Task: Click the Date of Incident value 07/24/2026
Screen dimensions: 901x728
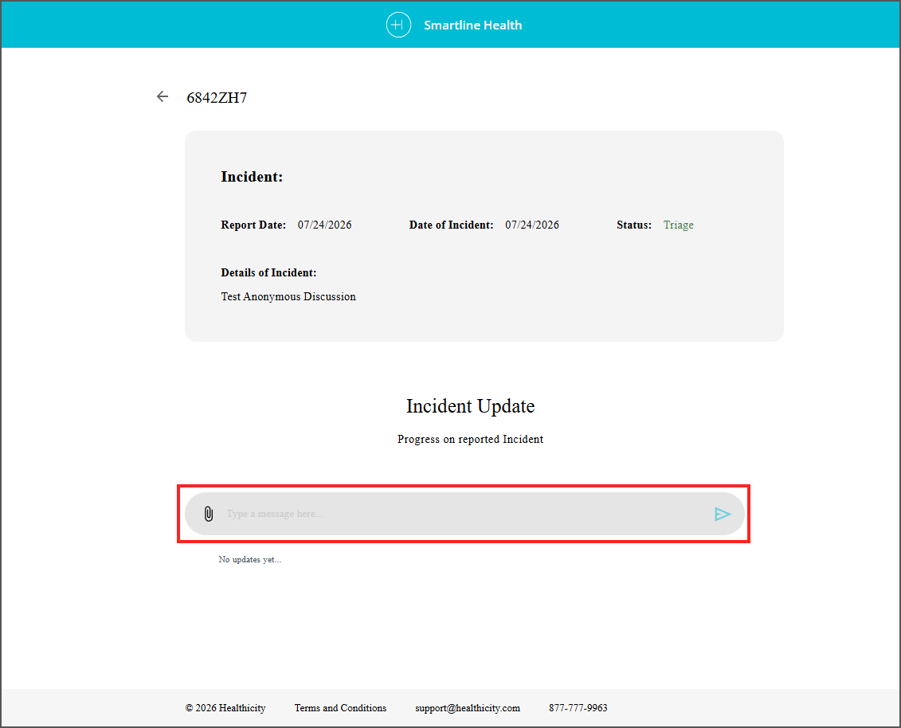Action: click(532, 225)
